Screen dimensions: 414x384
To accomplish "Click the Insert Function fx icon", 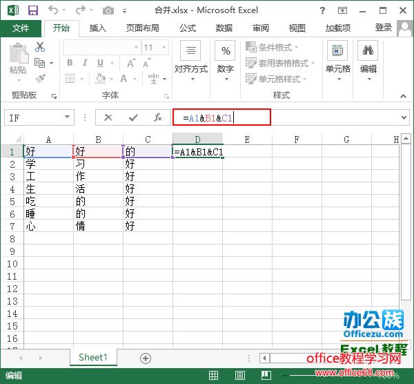I will tap(157, 117).
